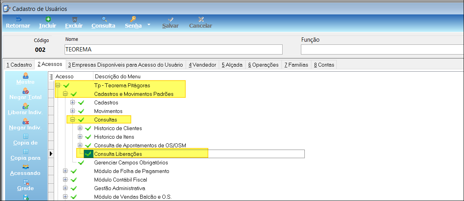Image resolution: width=464 pixels, height=201 pixels.
Task: Switch to the 4 Vendedor tab
Action: tap(202, 65)
